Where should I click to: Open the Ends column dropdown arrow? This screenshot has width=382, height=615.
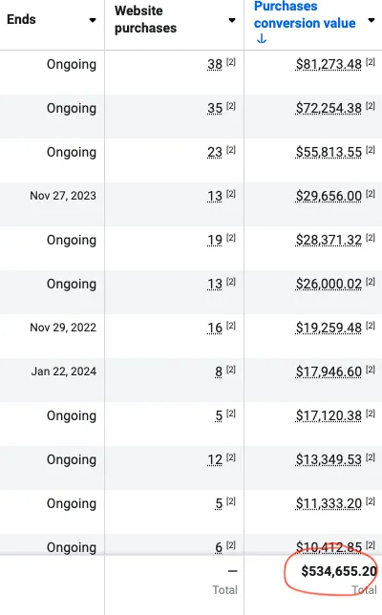point(93,20)
